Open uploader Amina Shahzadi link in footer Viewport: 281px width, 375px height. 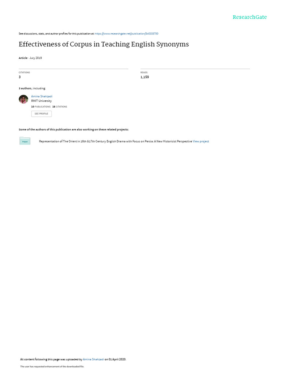tap(93, 359)
